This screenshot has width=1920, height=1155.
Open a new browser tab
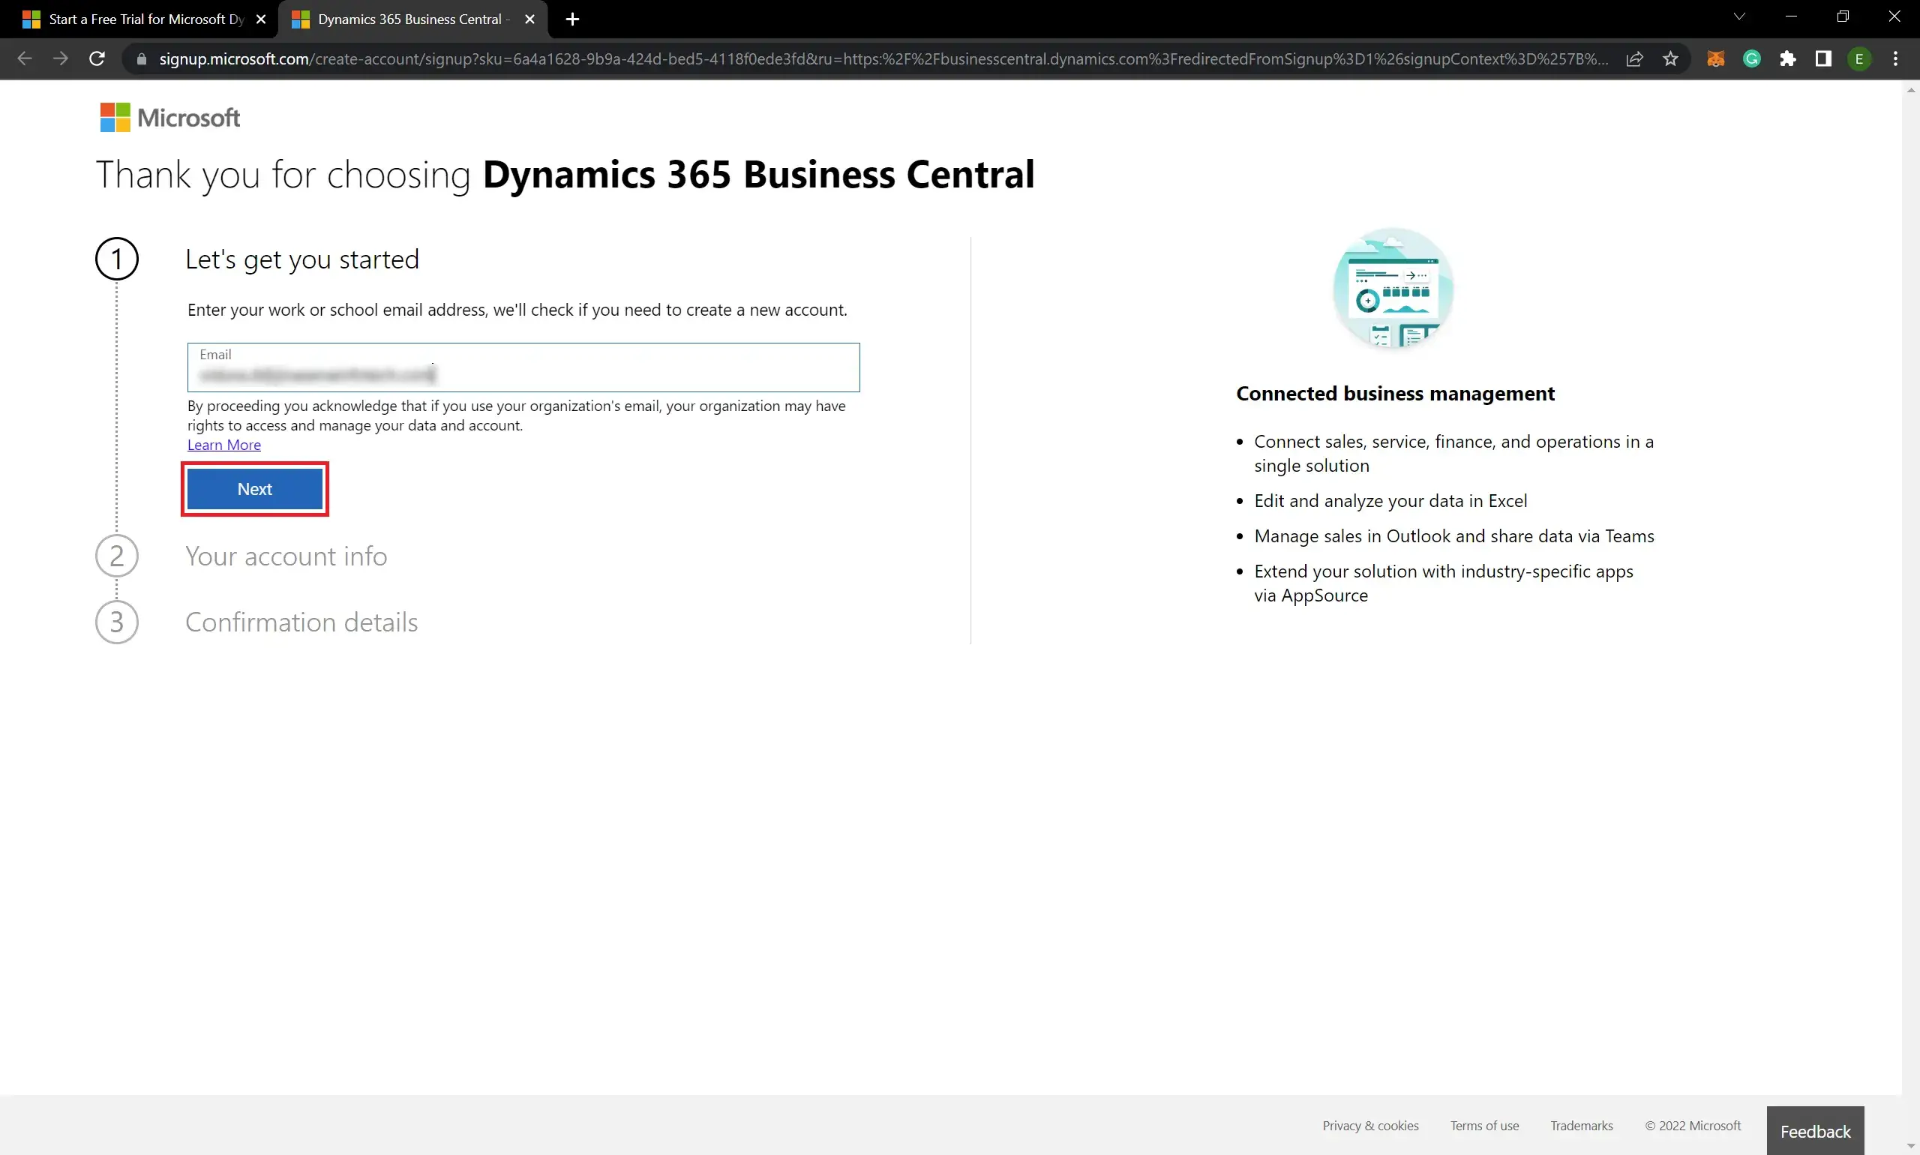click(572, 19)
